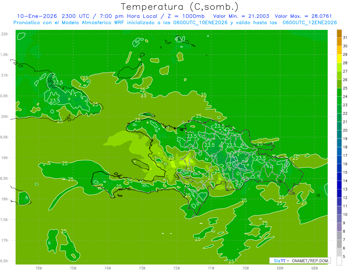Click the legend value "28"

[345, 63]
